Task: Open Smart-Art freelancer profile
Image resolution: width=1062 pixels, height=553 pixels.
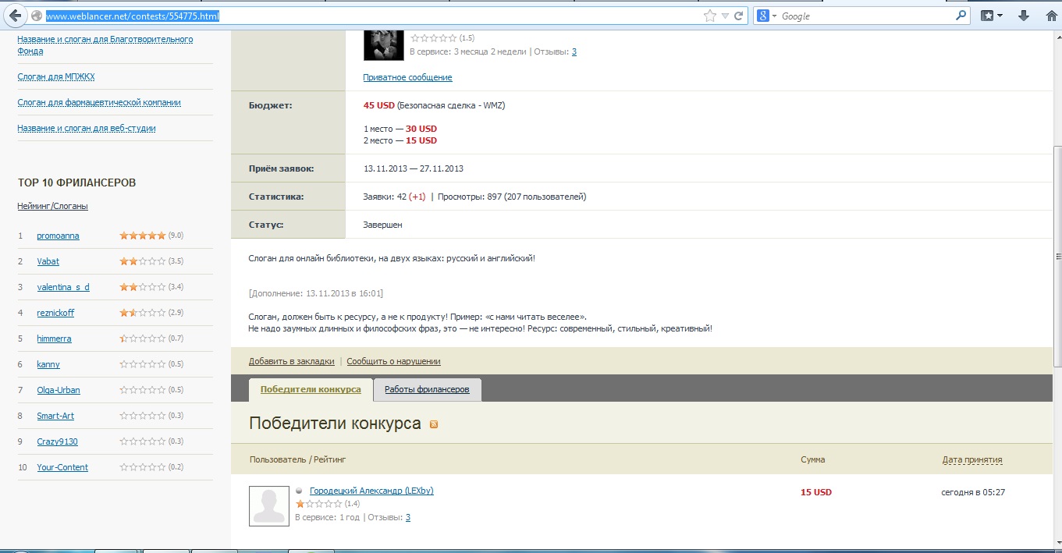Action: (55, 416)
